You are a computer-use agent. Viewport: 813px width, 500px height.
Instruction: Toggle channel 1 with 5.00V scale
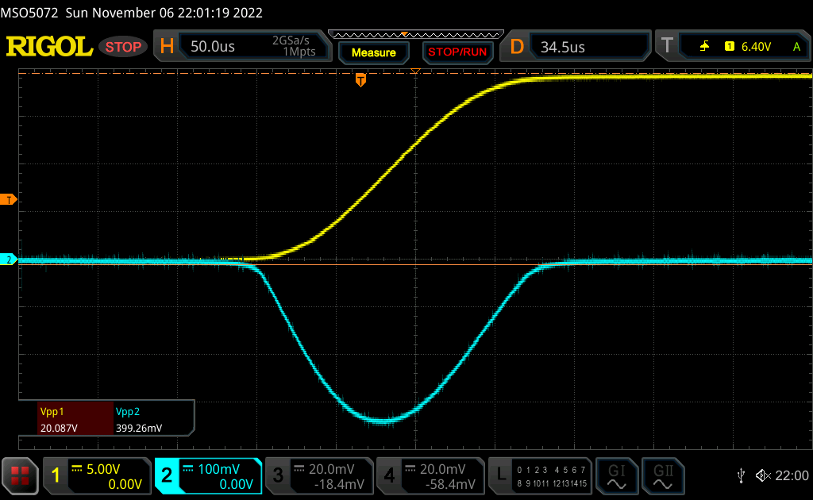click(96, 475)
